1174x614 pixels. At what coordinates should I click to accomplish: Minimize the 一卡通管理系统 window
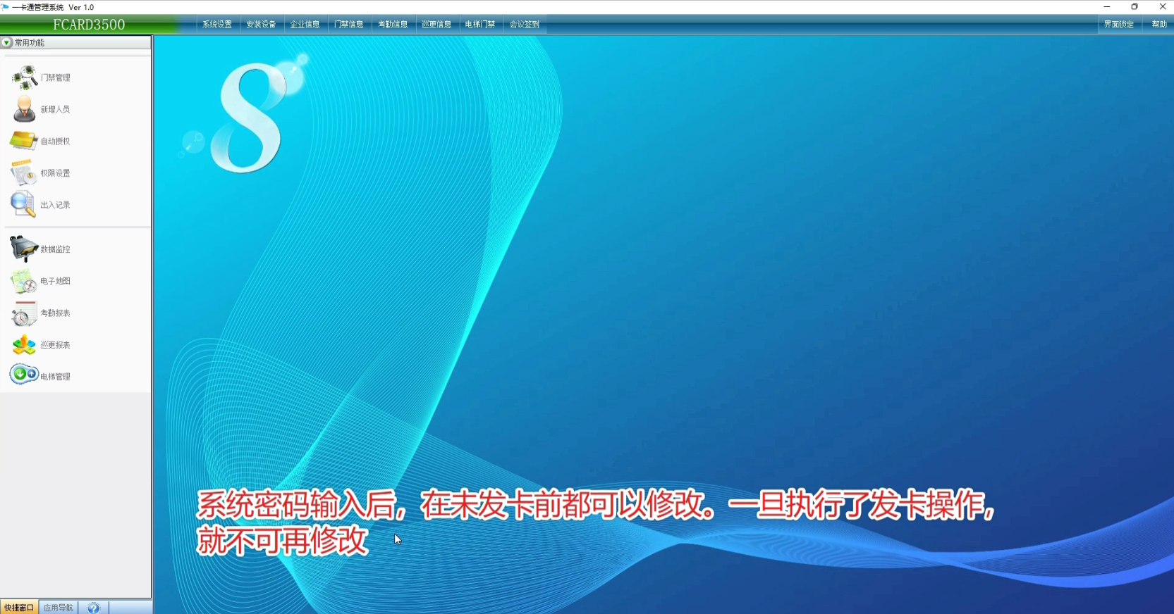(1107, 6)
